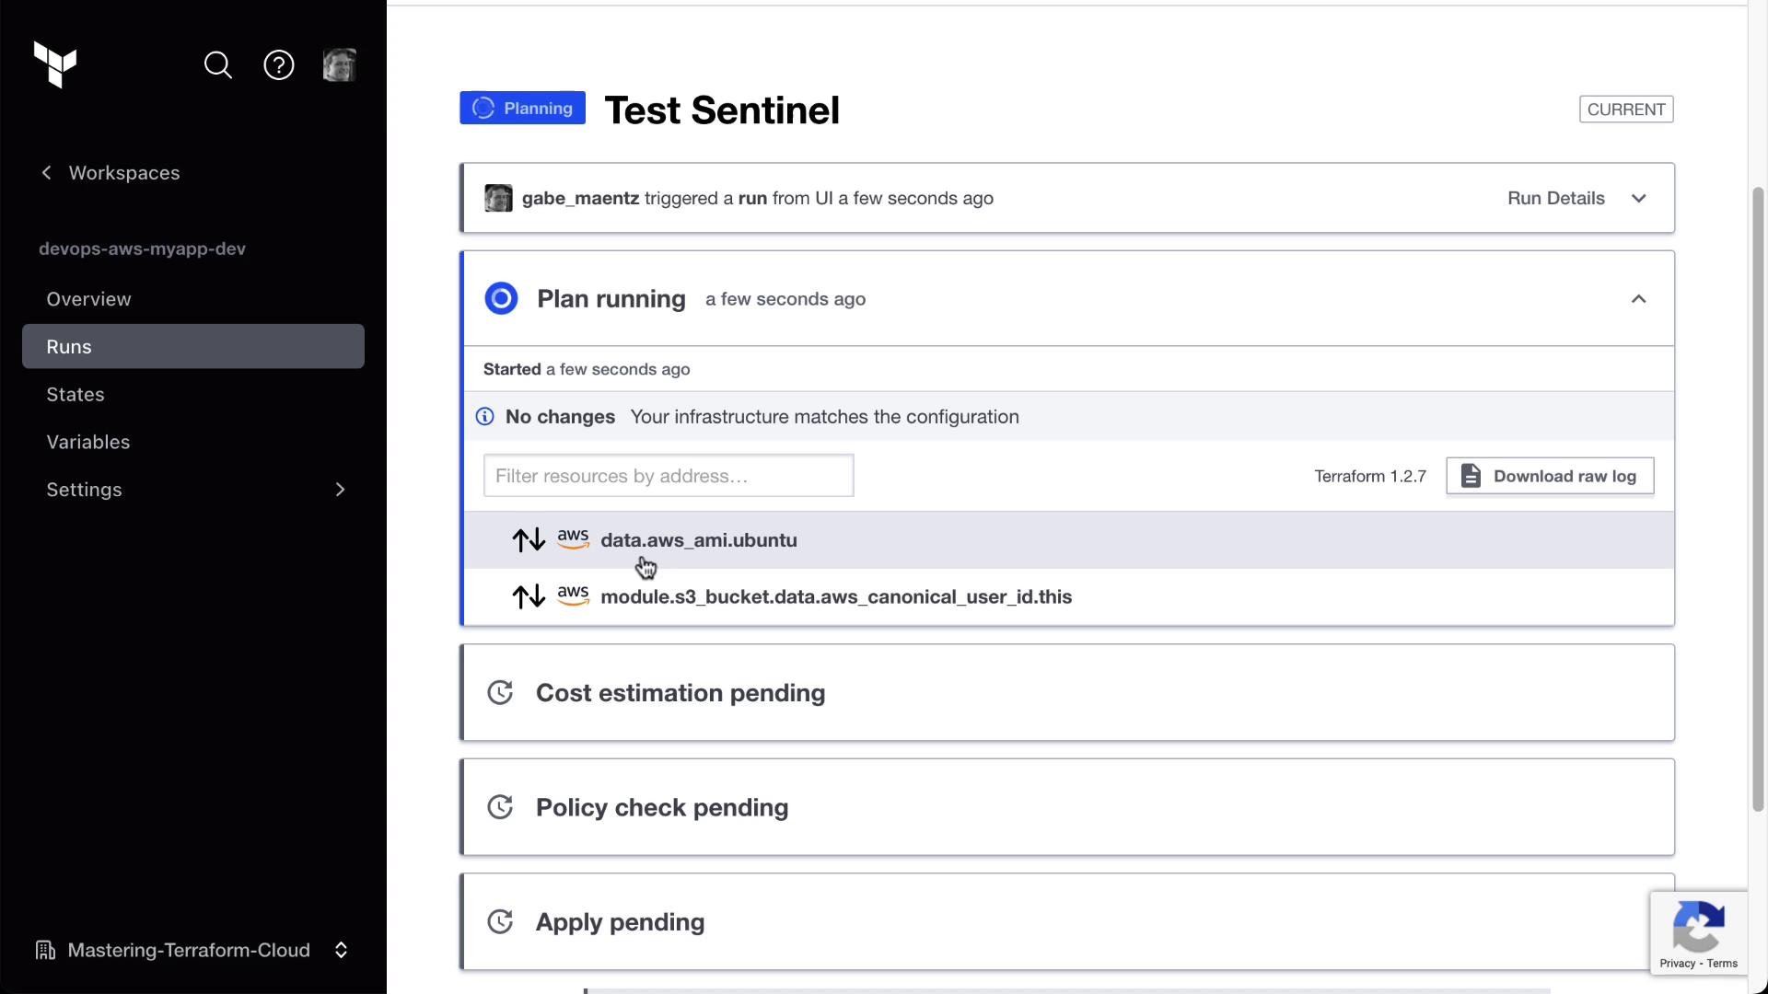Click the Download raw log button
The width and height of the screenshot is (1768, 994).
(1550, 476)
